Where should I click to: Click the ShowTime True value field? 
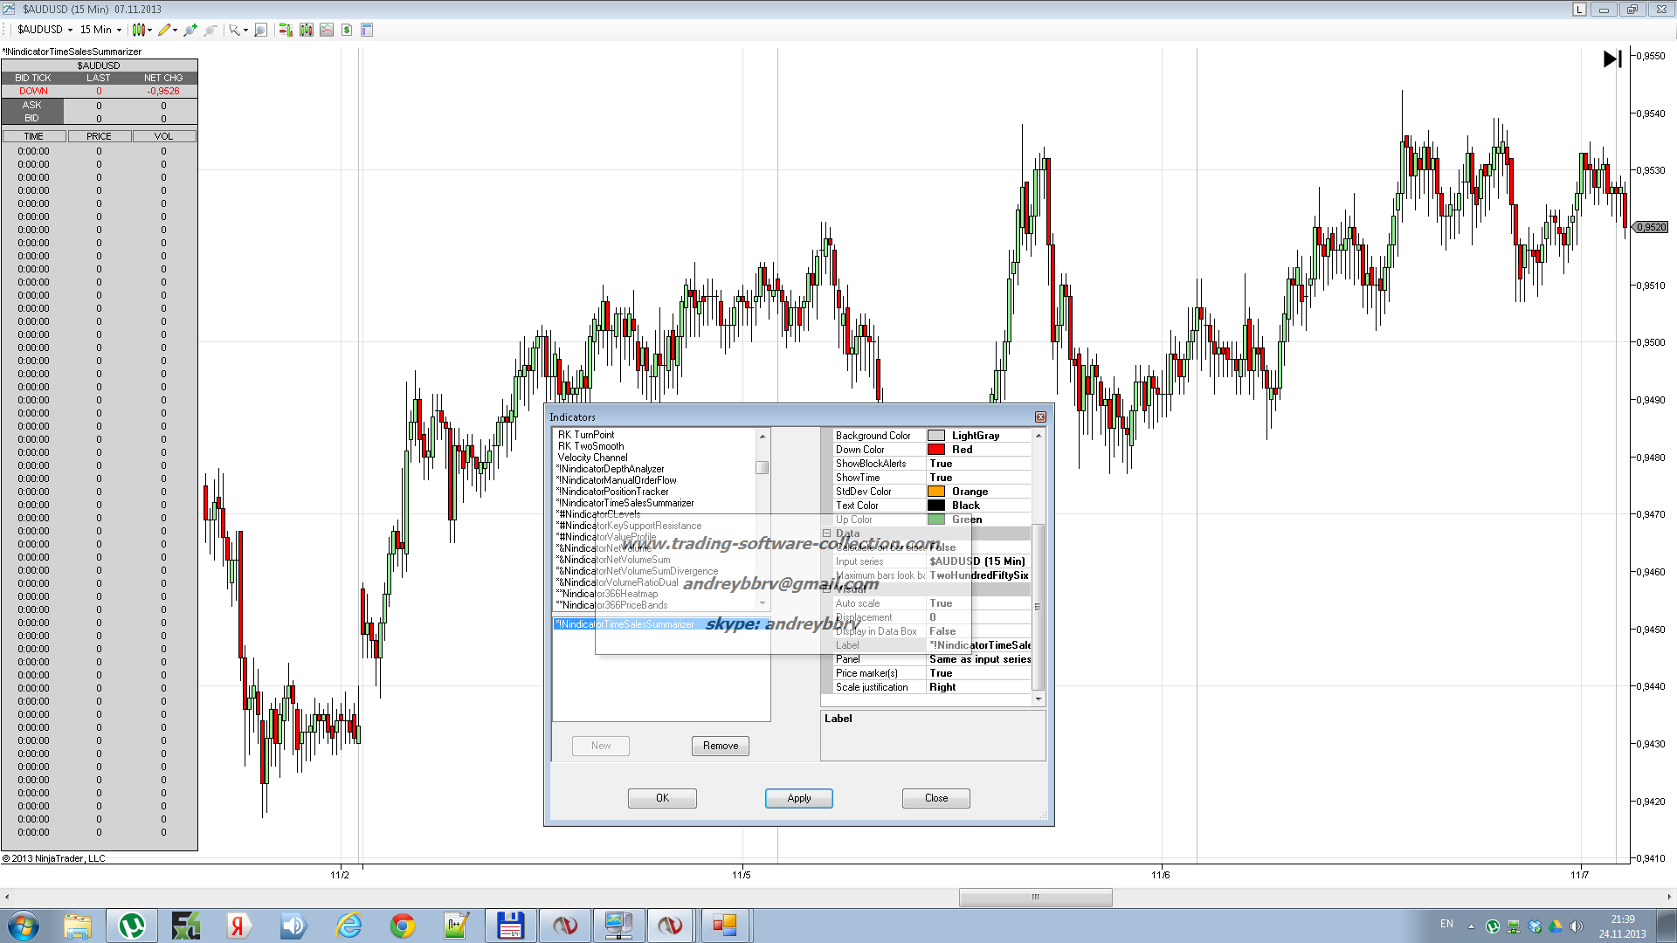(x=977, y=478)
